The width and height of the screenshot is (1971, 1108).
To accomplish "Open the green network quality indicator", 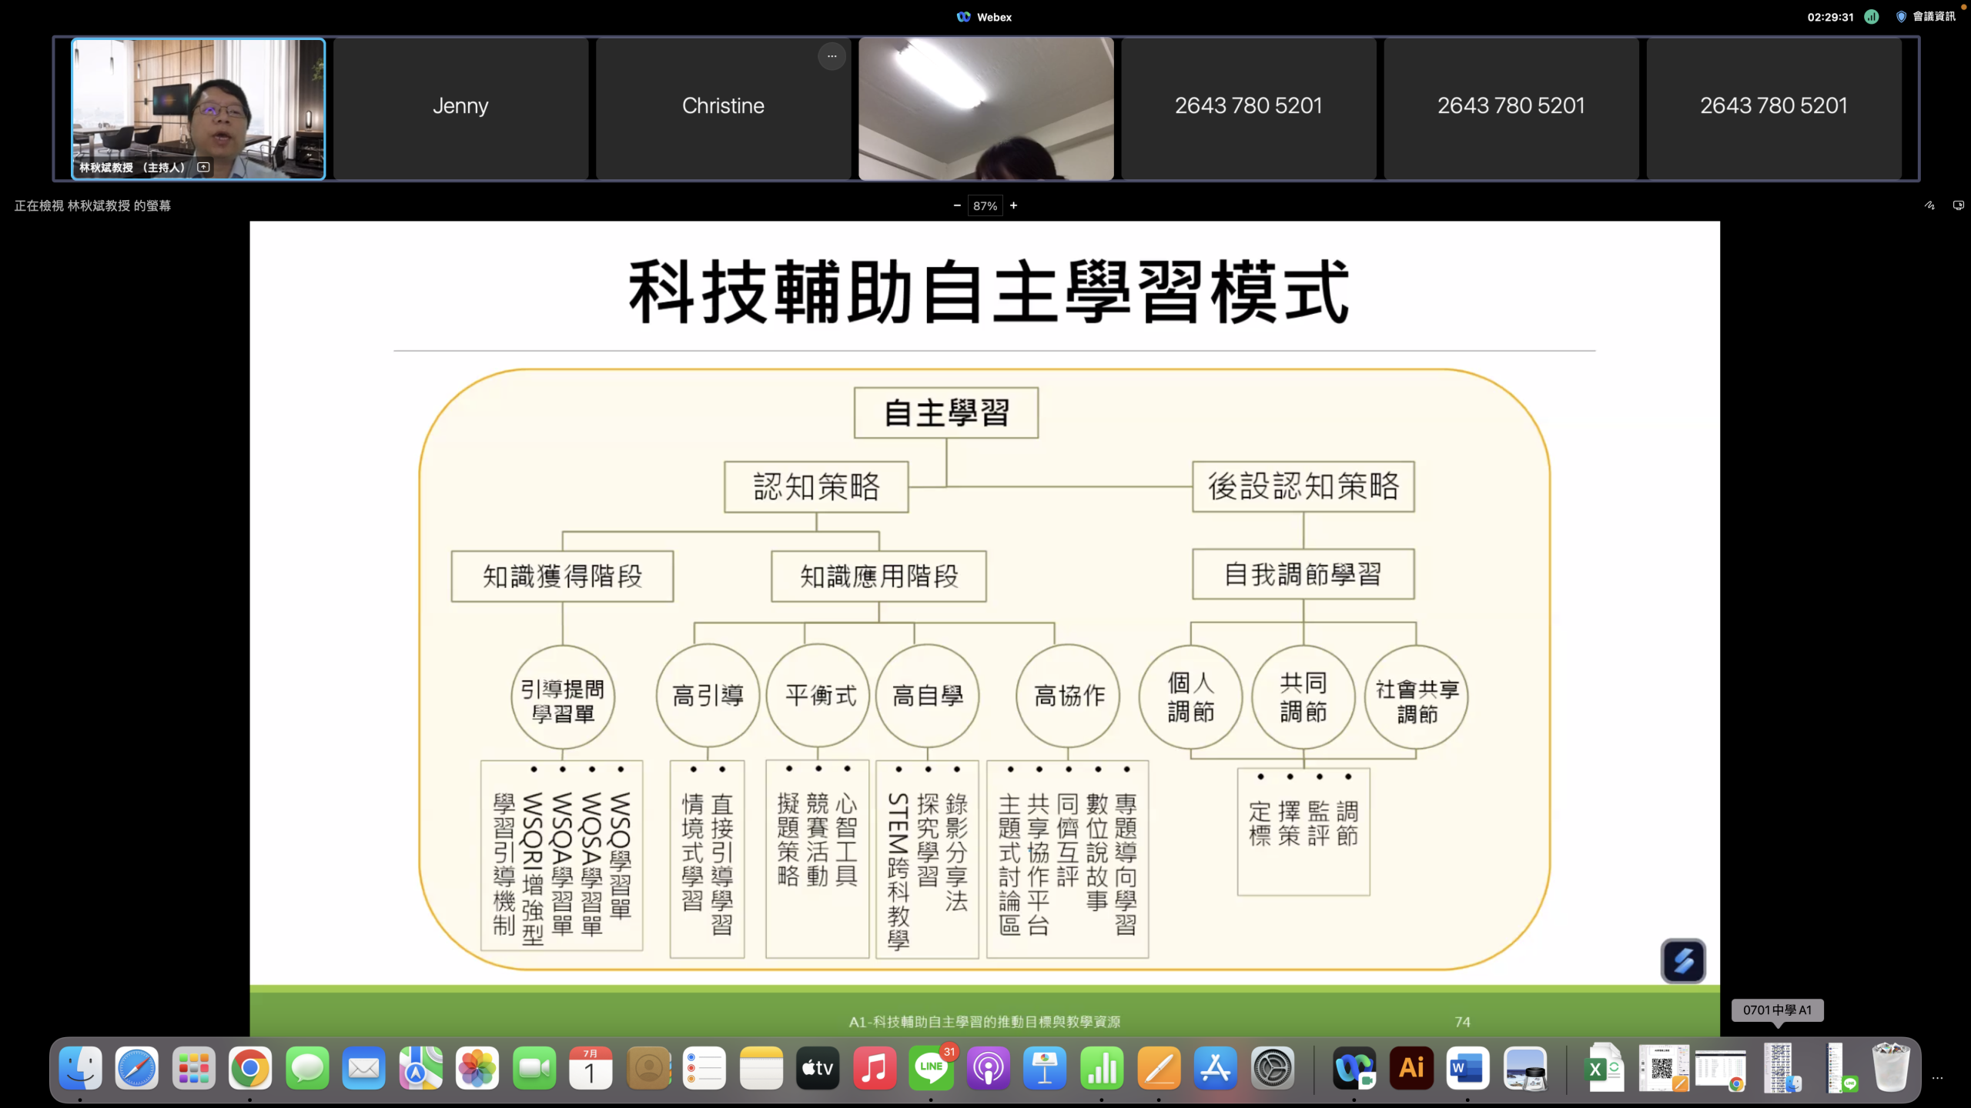I will 1872,17.
